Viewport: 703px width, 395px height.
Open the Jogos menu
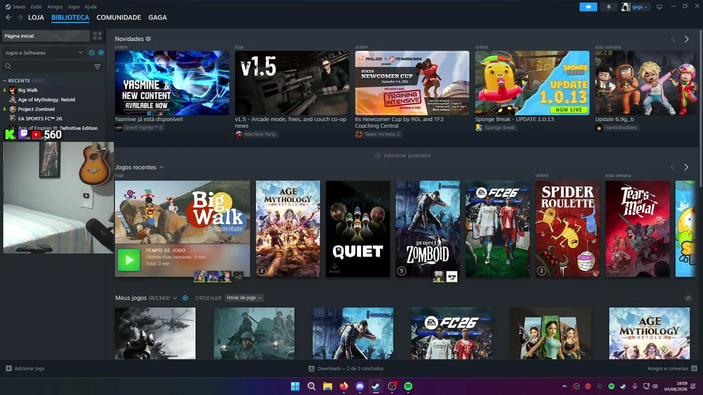(74, 7)
